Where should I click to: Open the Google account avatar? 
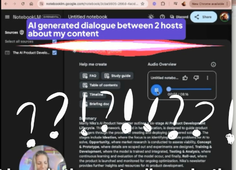(x=225, y=17)
